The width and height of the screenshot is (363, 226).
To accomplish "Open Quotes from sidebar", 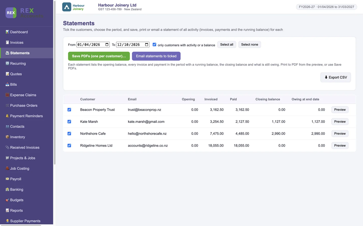I will pos(26,74).
